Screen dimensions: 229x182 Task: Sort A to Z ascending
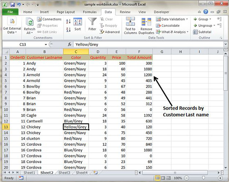coord(68,22)
